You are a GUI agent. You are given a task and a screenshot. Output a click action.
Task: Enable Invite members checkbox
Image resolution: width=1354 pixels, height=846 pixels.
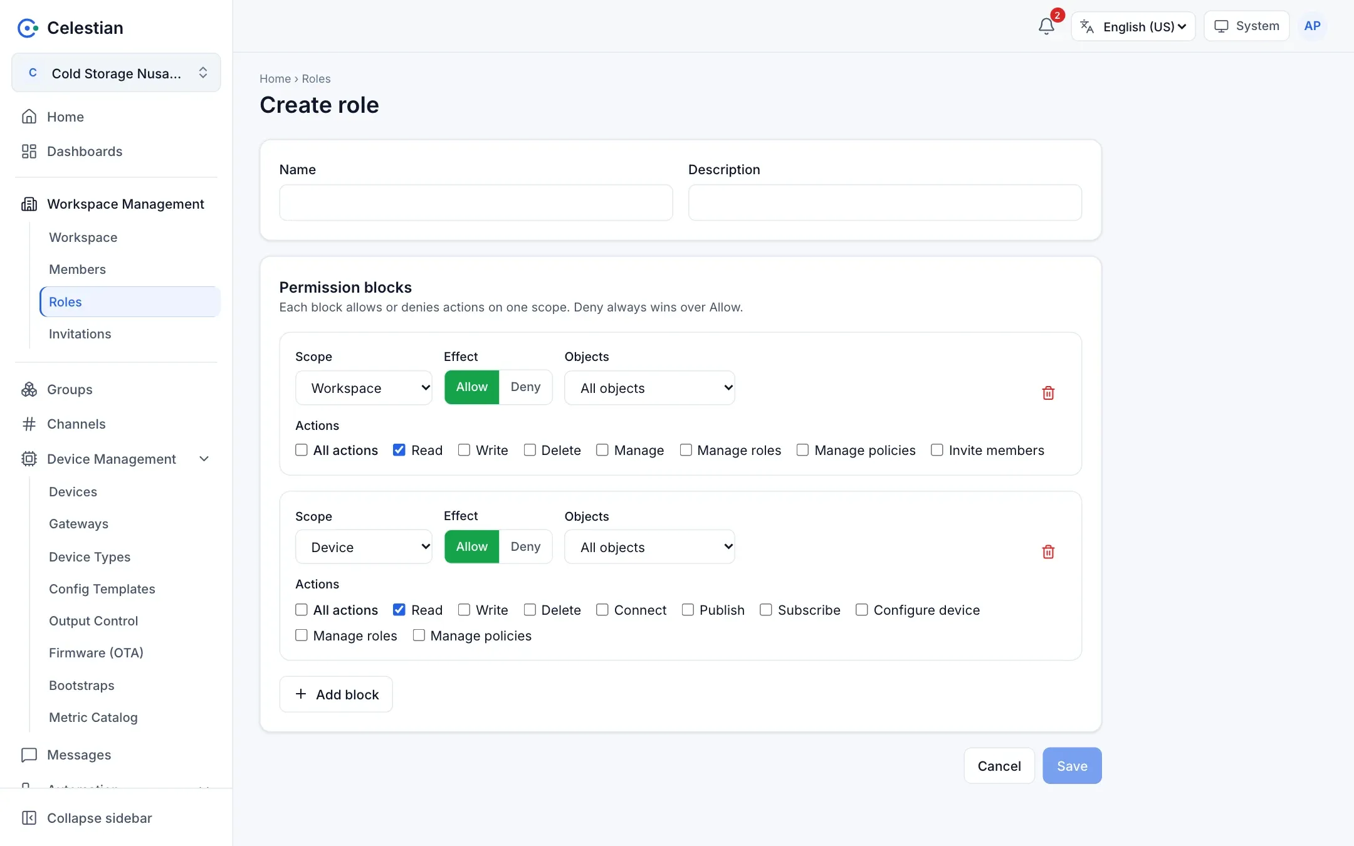[x=937, y=450]
